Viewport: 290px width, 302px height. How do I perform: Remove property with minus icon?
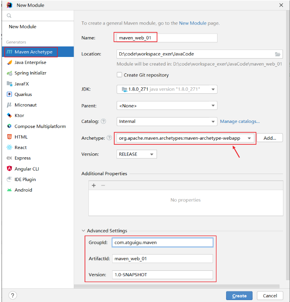click(103, 185)
